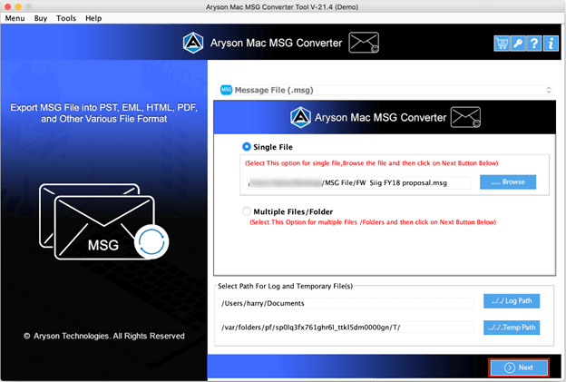Click the red Multiple Files instruction text

(373, 222)
